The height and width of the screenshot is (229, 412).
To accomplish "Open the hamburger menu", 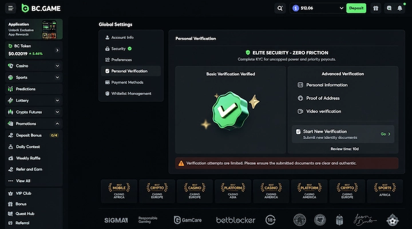I will coord(10,9).
